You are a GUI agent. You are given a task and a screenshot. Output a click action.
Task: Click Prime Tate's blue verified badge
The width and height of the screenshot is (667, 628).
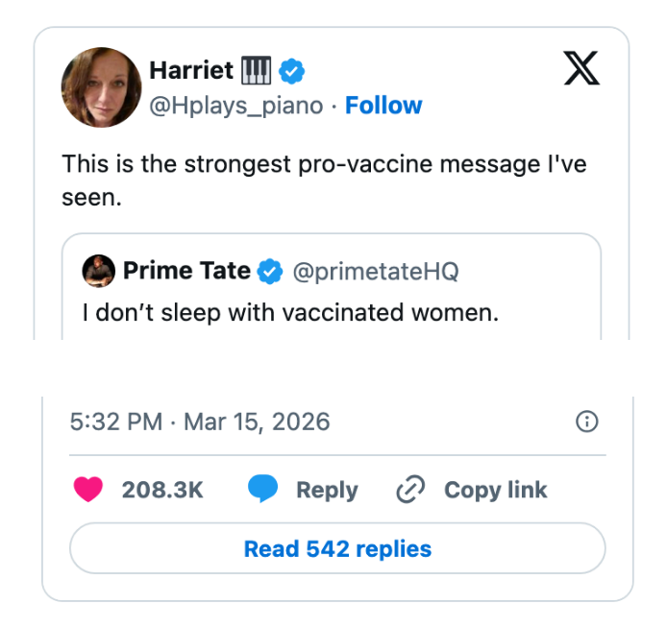[271, 272]
